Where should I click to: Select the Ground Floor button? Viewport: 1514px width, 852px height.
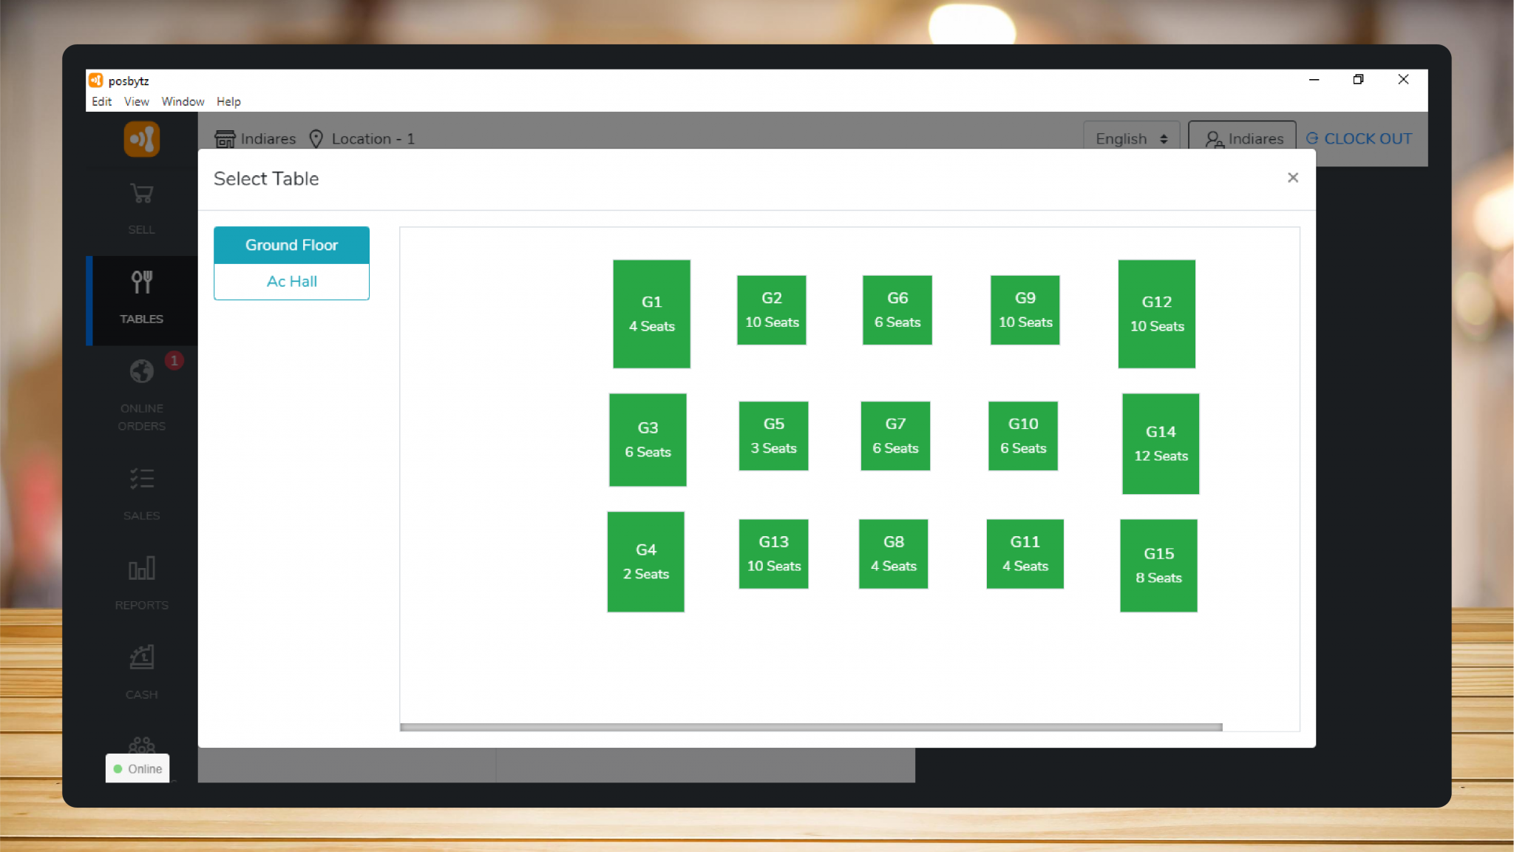tap(291, 245)
